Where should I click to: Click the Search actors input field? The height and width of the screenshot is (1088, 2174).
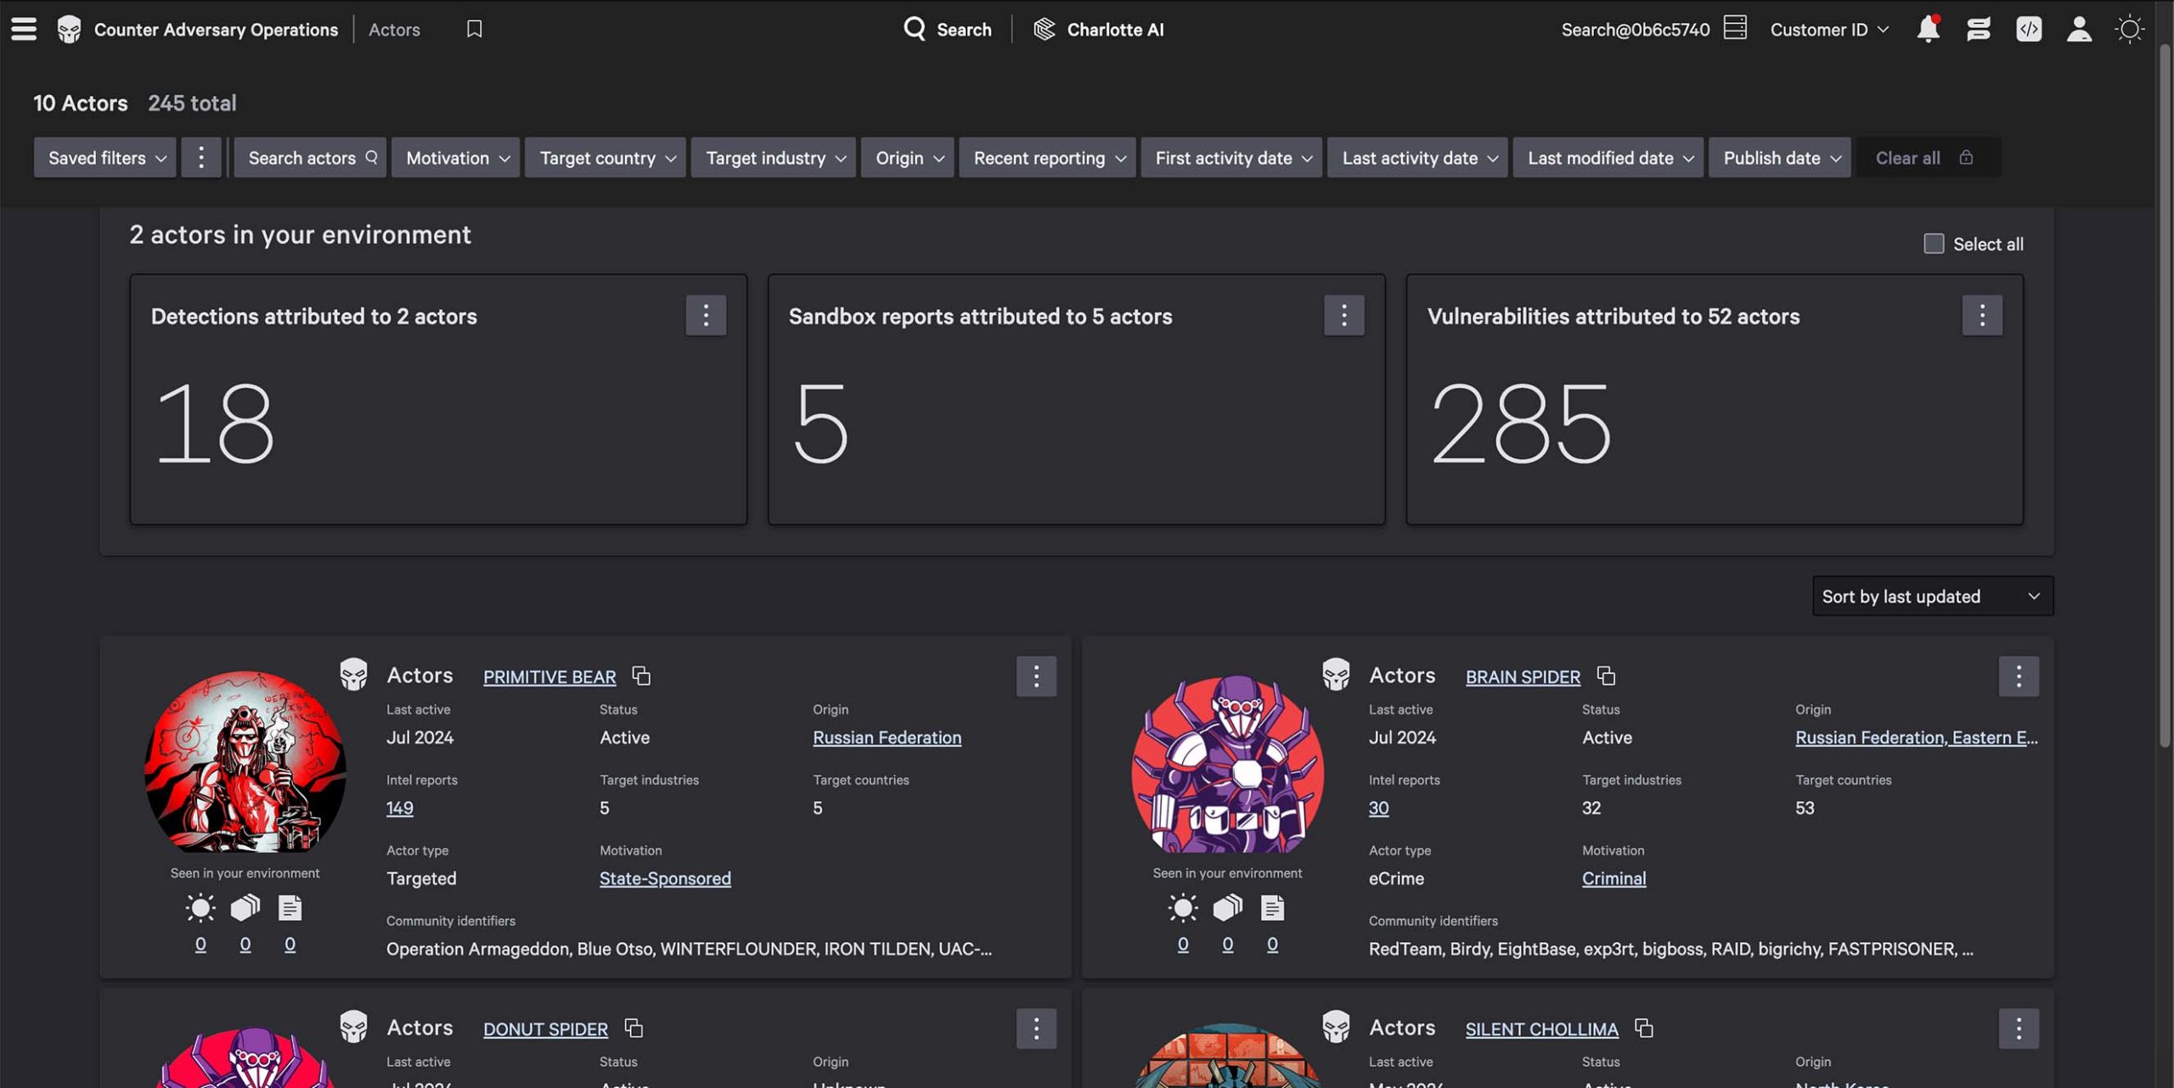click(310, 157)
